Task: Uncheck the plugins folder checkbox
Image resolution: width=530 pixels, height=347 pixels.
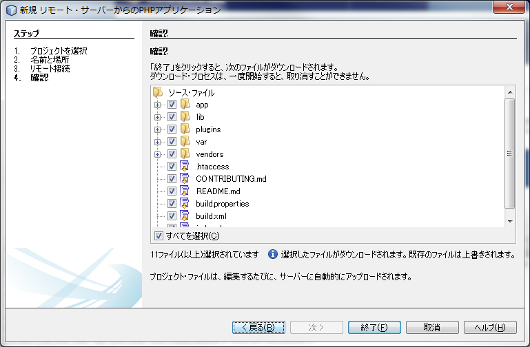Action: point(172,129)
